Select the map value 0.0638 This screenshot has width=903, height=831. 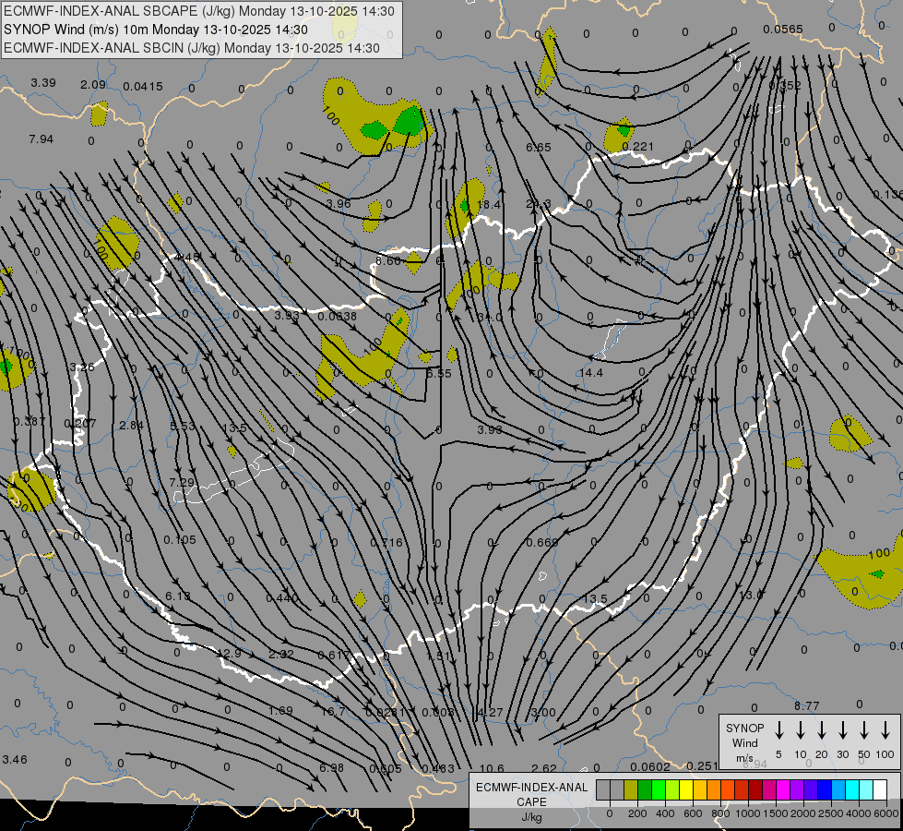(337, 316)
